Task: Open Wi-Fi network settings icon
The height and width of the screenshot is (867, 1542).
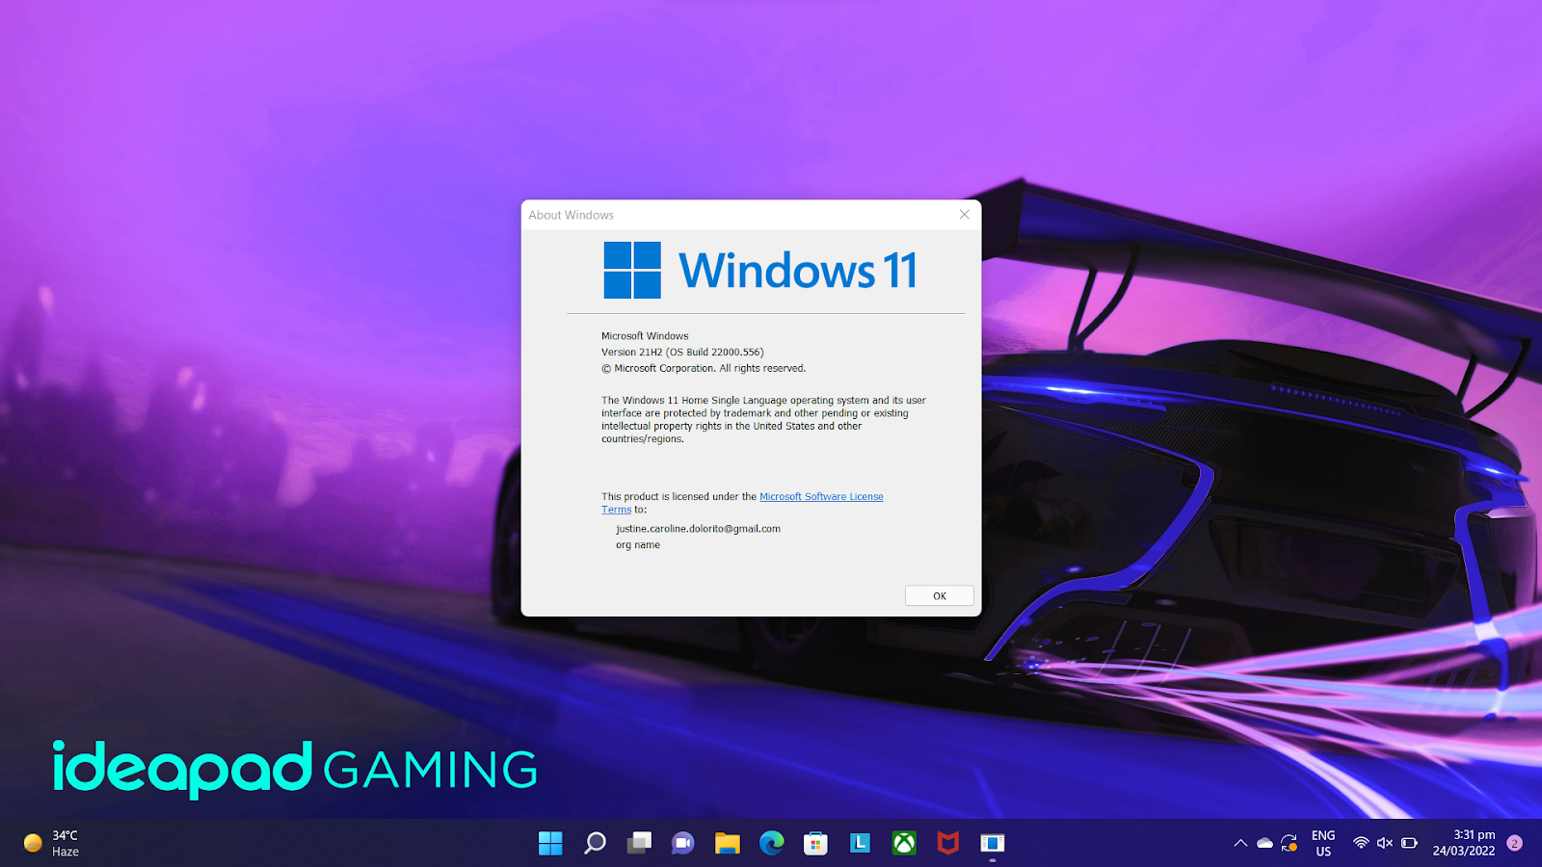Action: click(x=1361, y=843)
